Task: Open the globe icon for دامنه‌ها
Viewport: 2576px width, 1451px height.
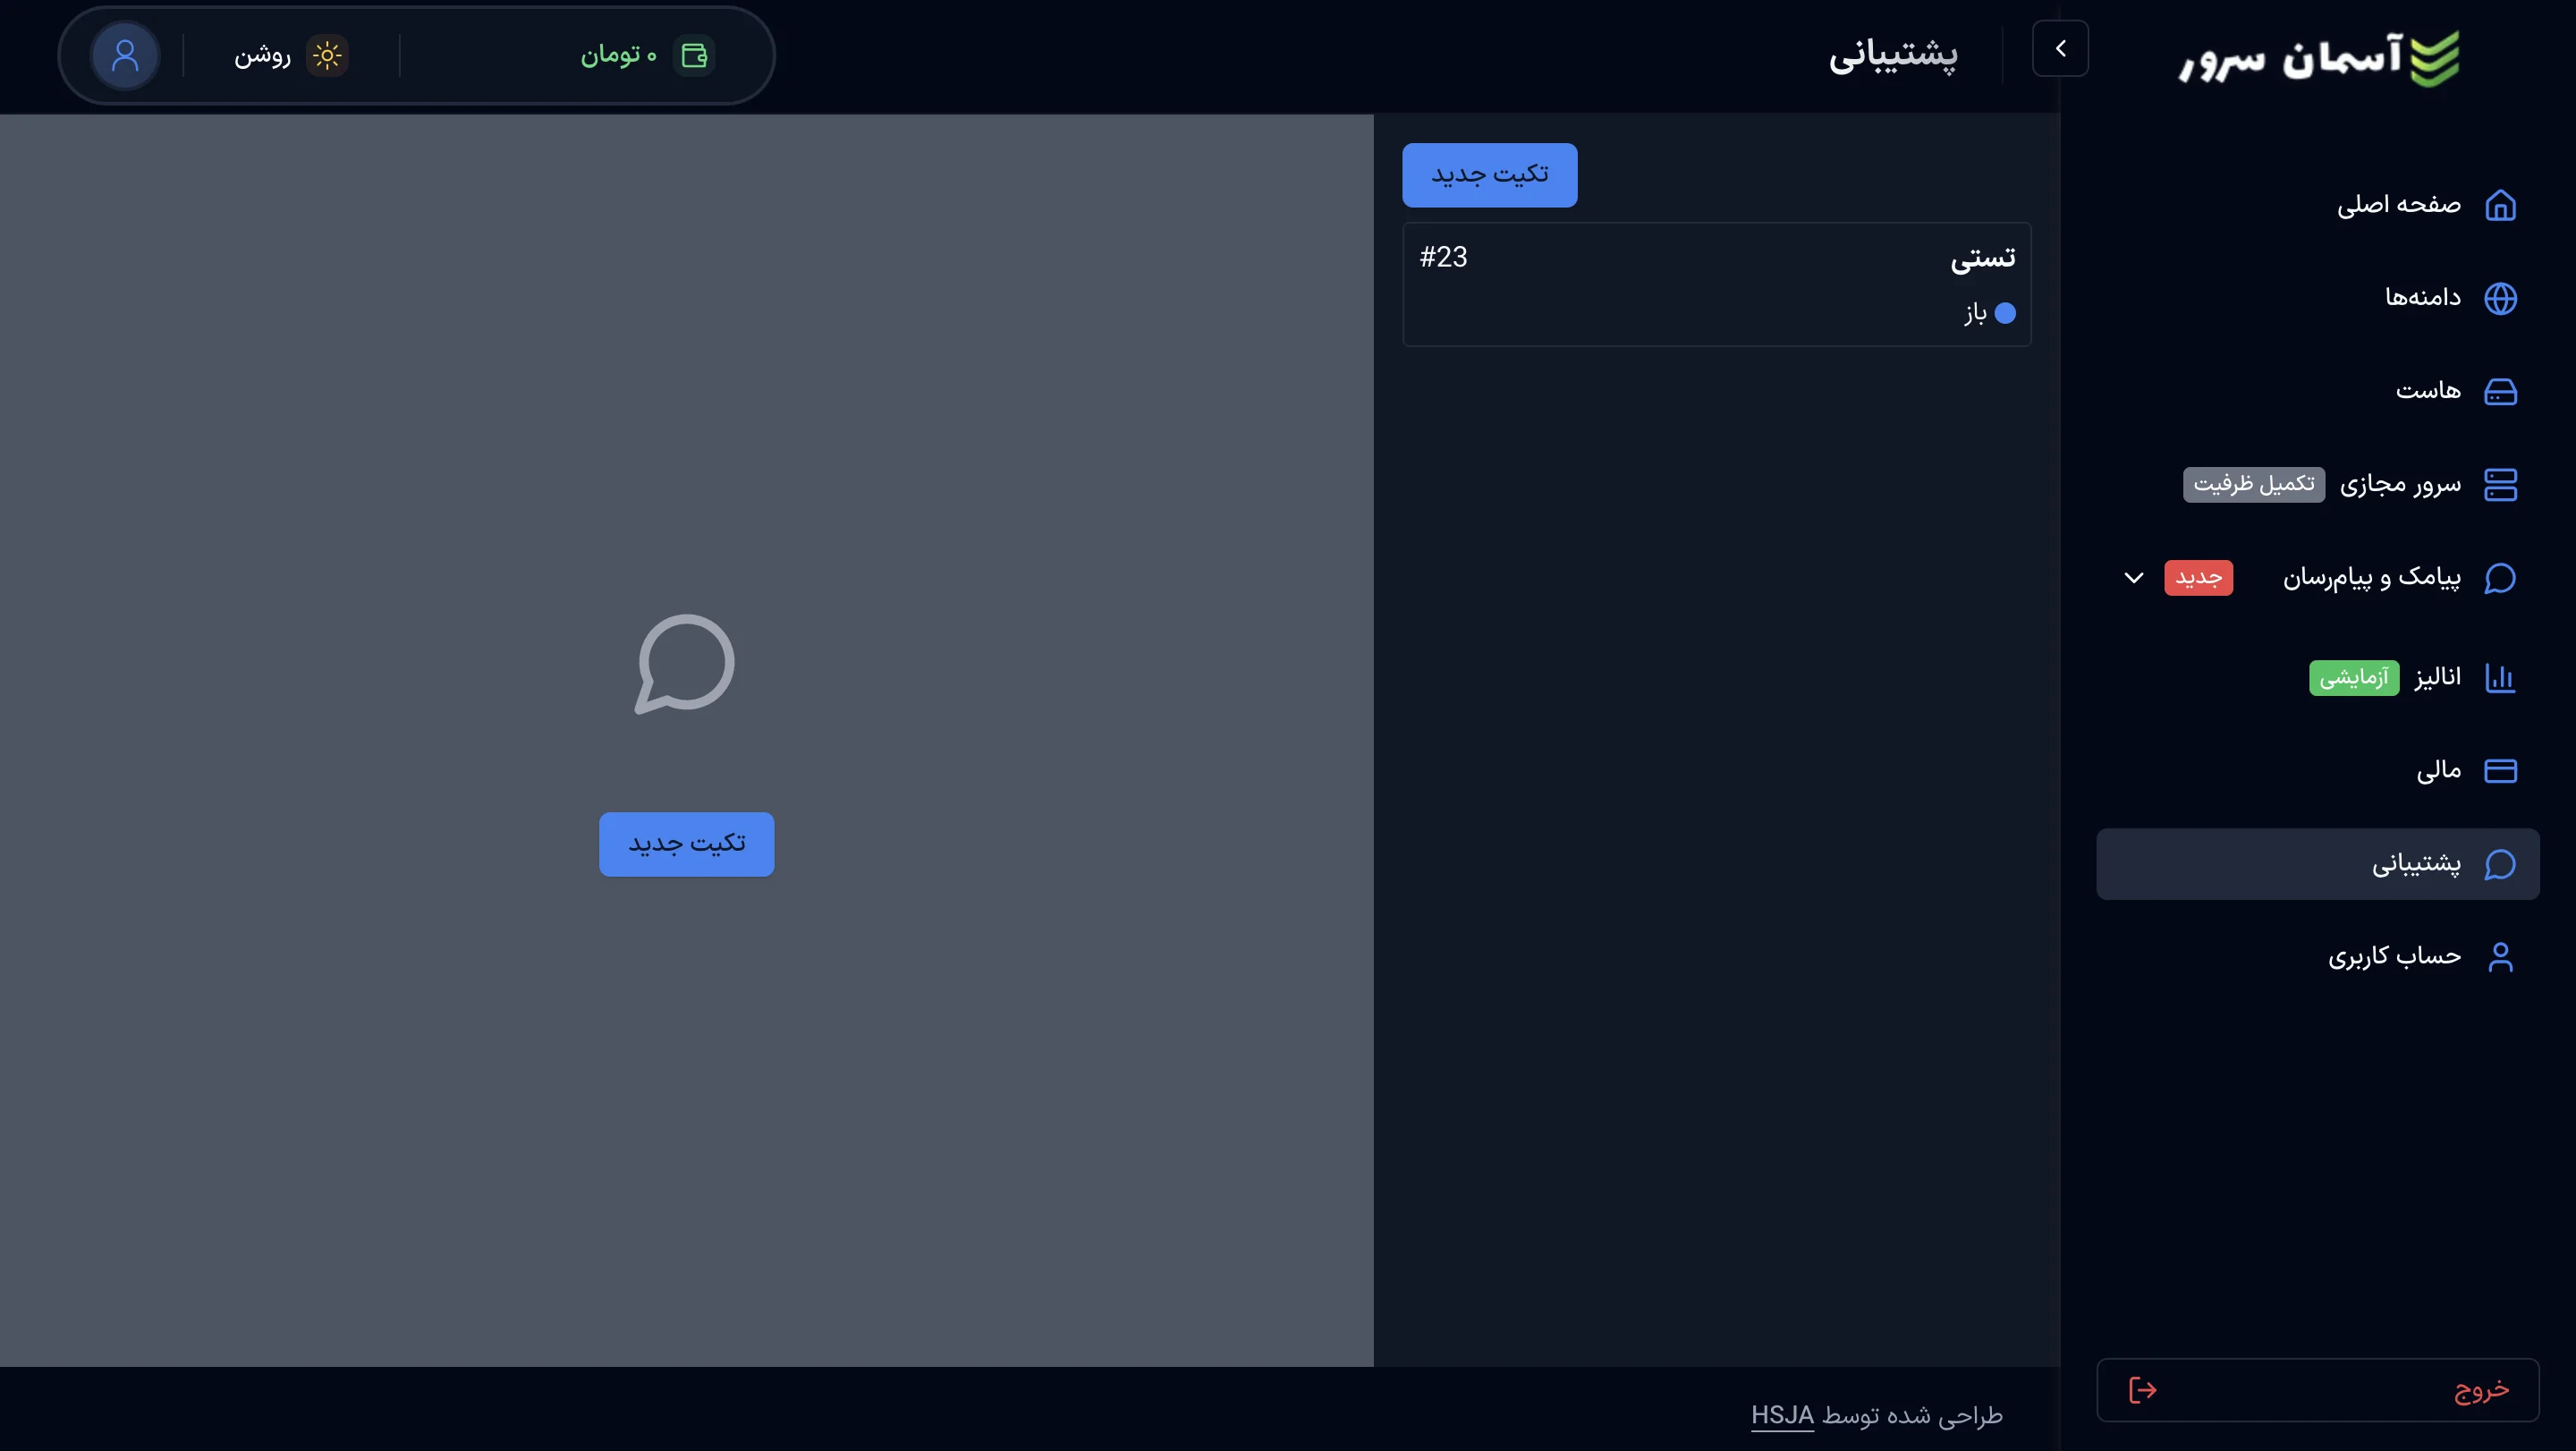Action: tap(2500, 298)
